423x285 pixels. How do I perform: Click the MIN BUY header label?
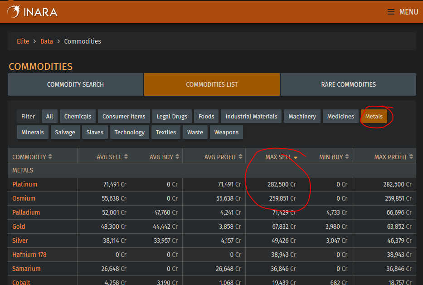click(331, 157)
